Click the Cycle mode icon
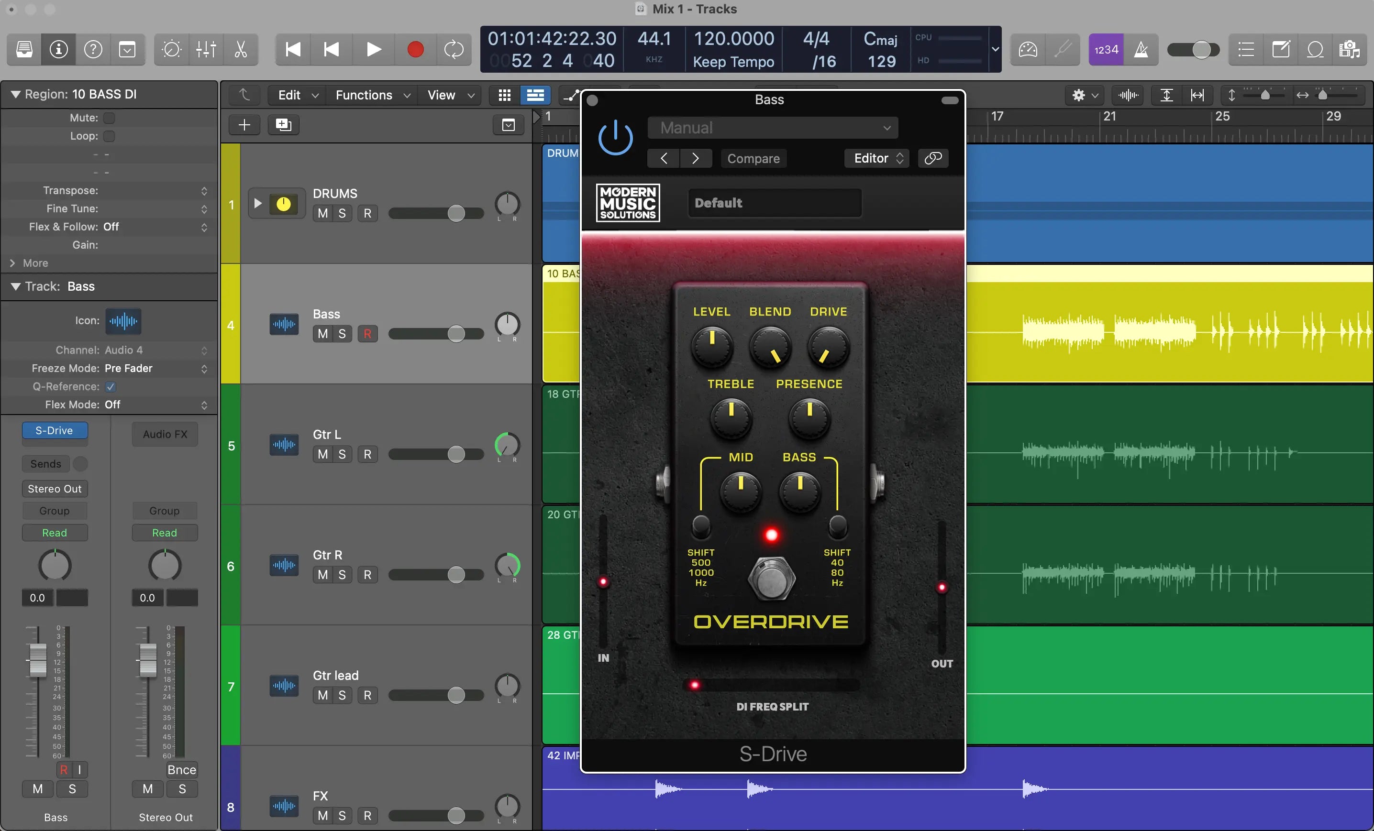This screenshot has width=1374, height=831. pos(454,50)
